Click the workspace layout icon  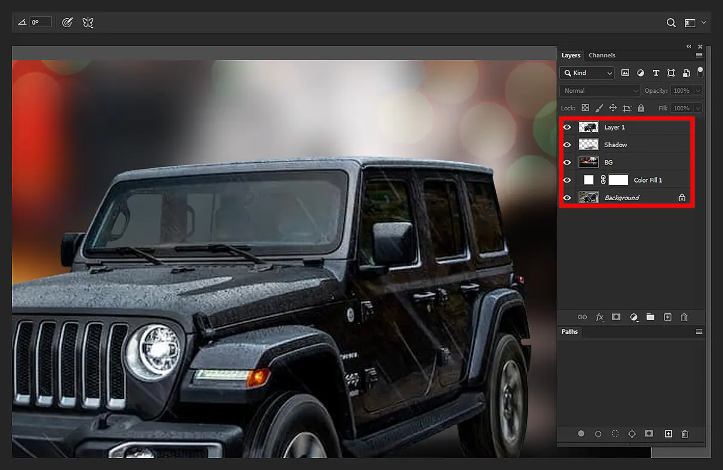click(690, 23)
